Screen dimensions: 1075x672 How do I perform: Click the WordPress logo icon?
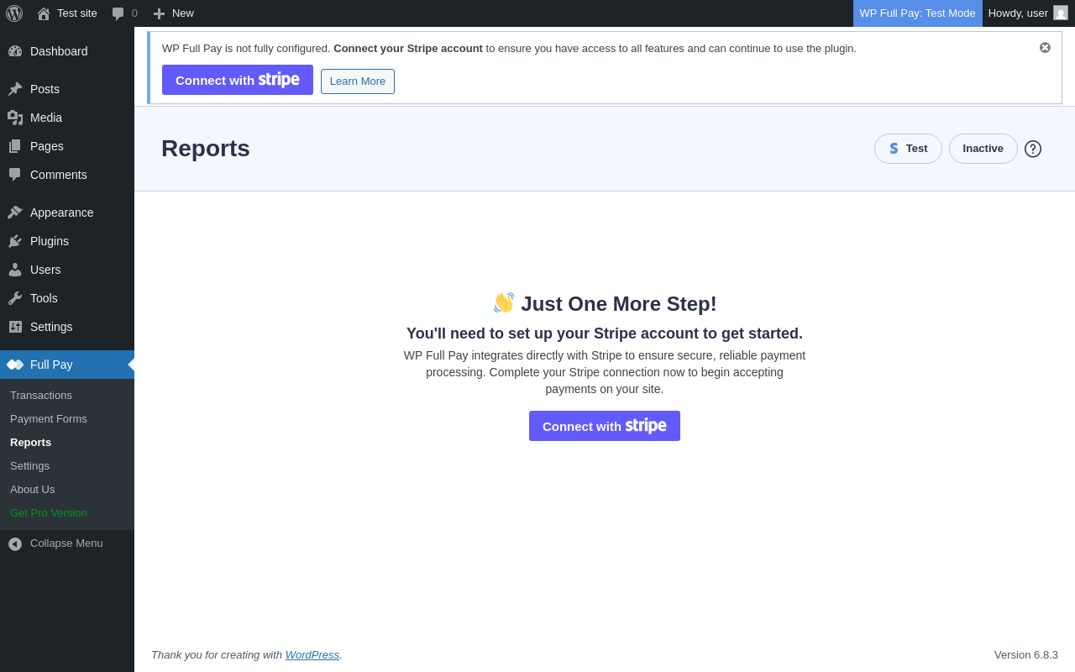[x=14, y=13]
